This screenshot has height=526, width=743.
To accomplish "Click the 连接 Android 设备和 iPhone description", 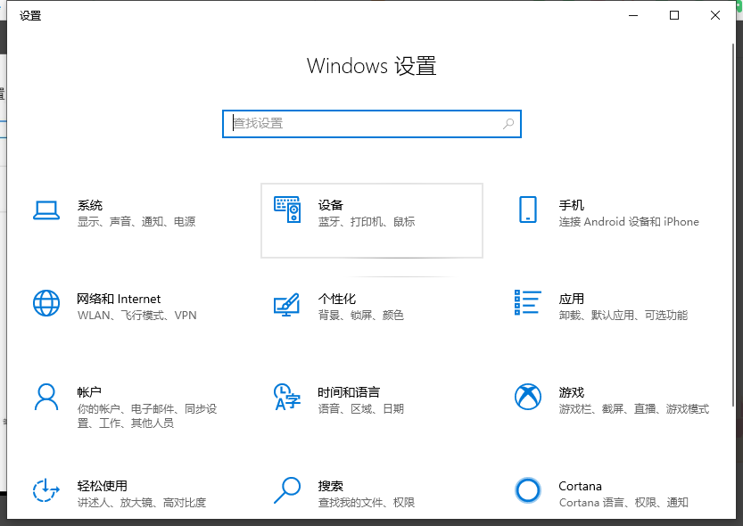I will click(x=628, y=222).
